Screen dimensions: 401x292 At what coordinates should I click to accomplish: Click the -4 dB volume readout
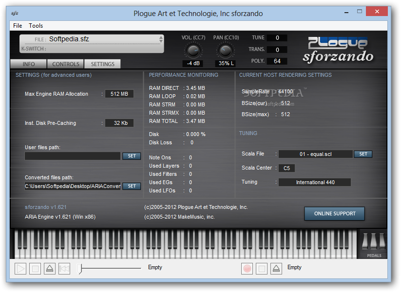pyautogui.click(x=193, y=63)
